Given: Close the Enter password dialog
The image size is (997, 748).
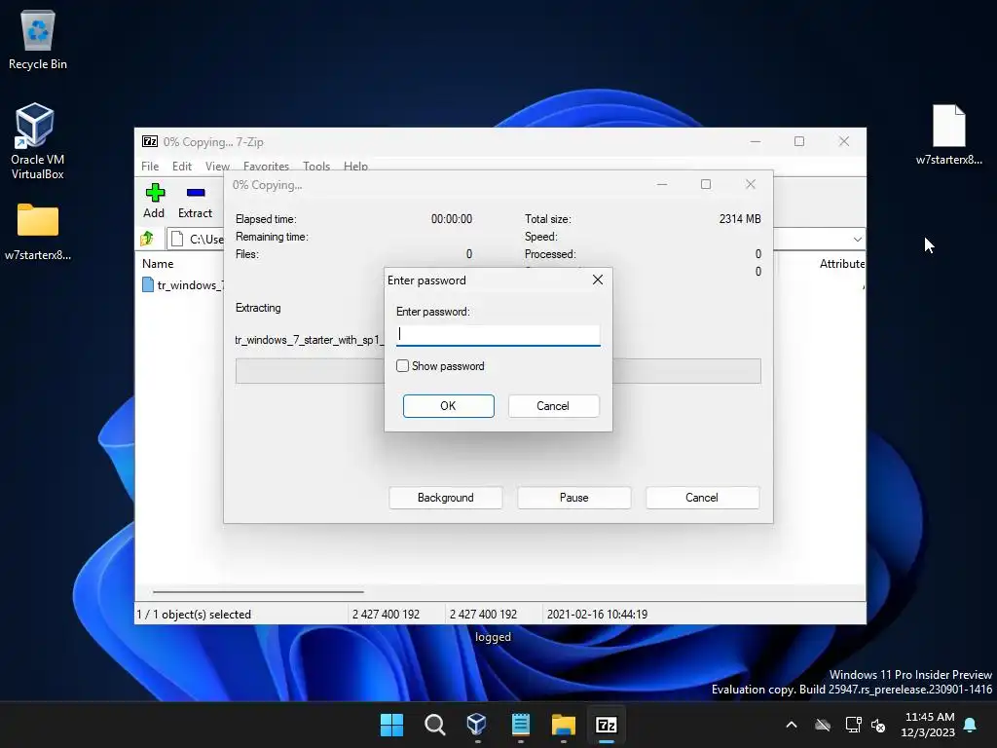Looking at the screenshot, I should (x=598, y=280).
